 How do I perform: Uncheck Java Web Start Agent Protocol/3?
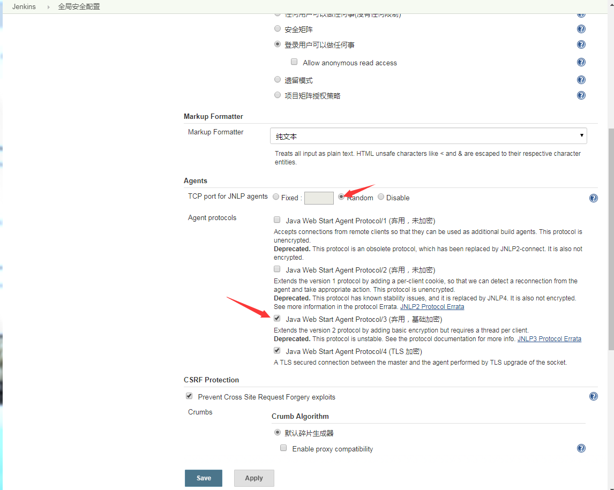point(277,319)
